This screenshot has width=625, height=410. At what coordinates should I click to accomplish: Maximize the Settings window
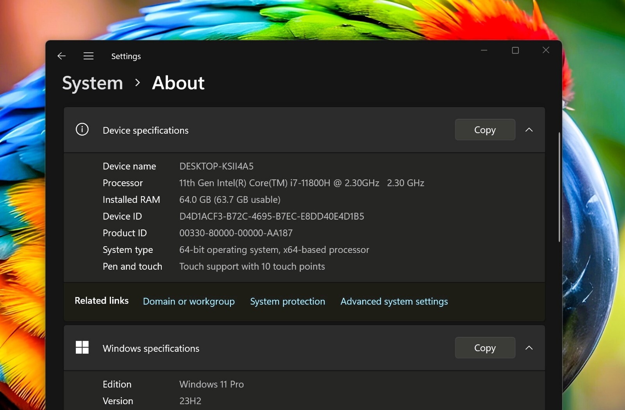pos(515,50)
